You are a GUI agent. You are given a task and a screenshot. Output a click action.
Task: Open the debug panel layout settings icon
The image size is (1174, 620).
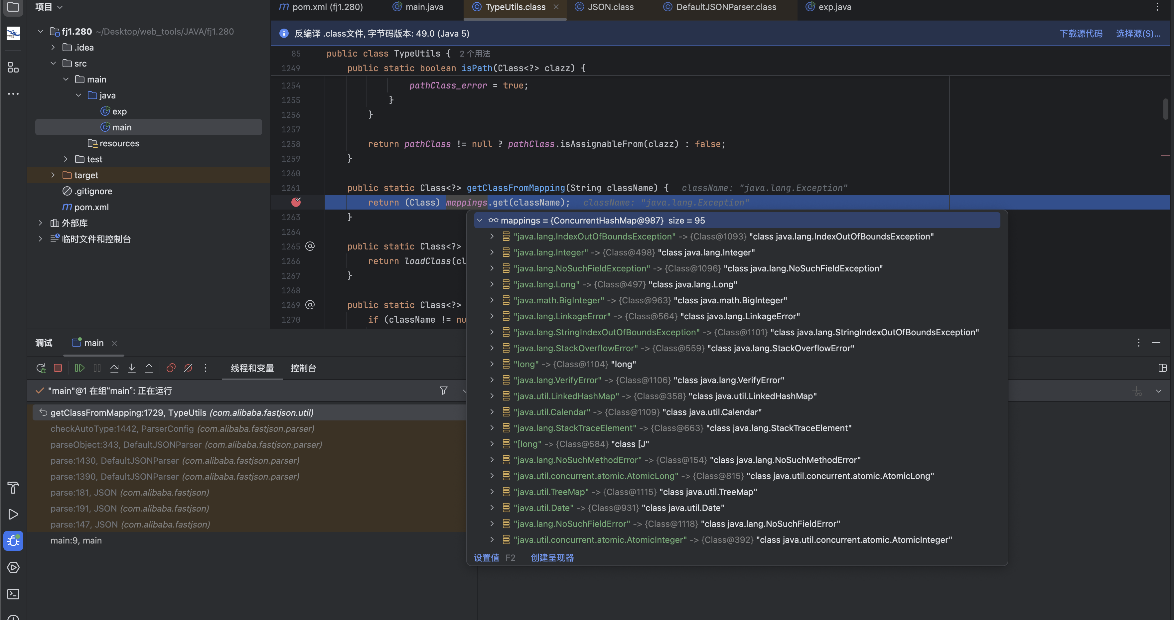tap(1163, 368)
